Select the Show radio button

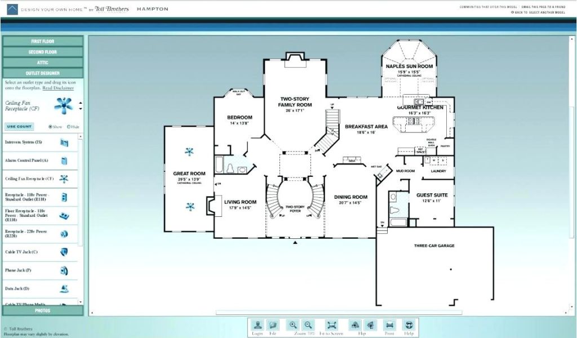51,127
